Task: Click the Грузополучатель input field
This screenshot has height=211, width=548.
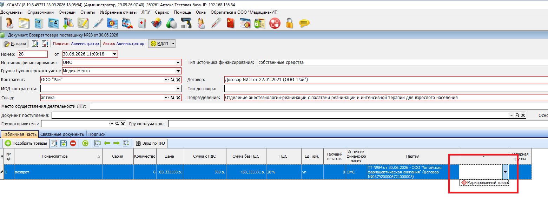Action: (x=358, y=124)
